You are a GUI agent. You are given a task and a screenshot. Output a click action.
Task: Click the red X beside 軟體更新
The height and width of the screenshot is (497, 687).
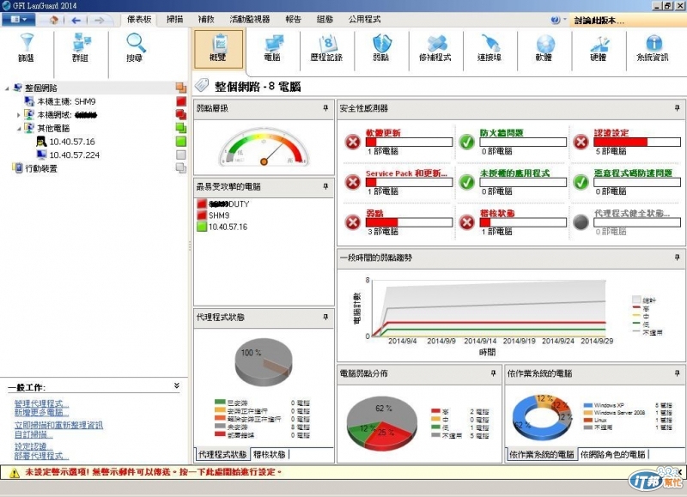coord(353,142)
